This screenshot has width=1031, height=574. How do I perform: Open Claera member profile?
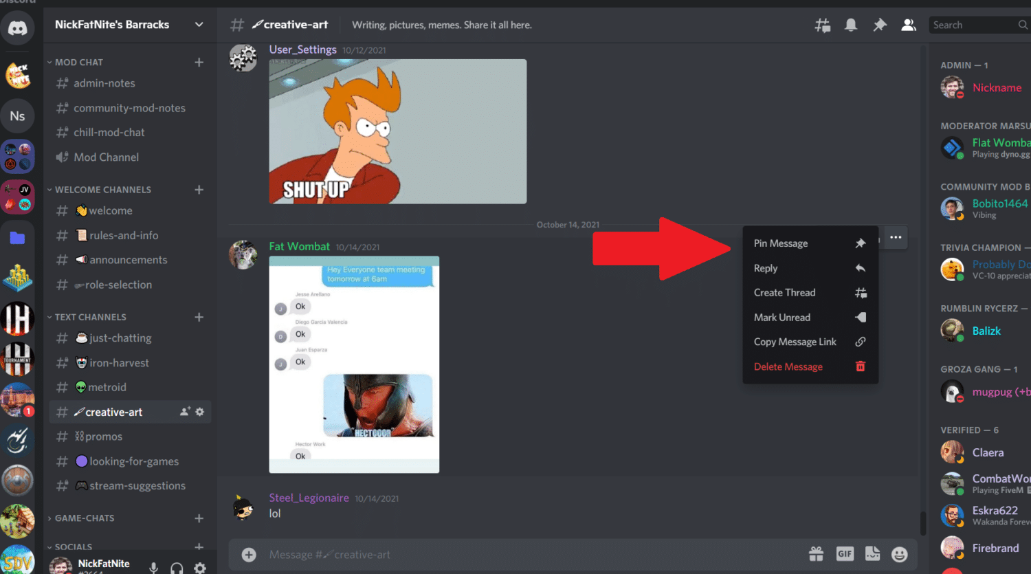tap(986, 452)
